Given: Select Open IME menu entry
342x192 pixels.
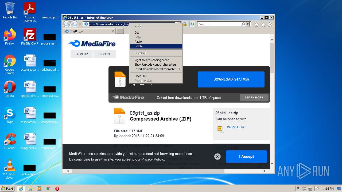Looking at the screenshot, I should (x=156, y=76).
